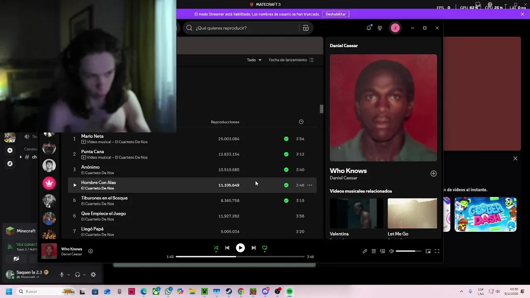Skip to the next track
Image resolution: width=530 pixels, height=298 pixels.
(x=253, y=248)
